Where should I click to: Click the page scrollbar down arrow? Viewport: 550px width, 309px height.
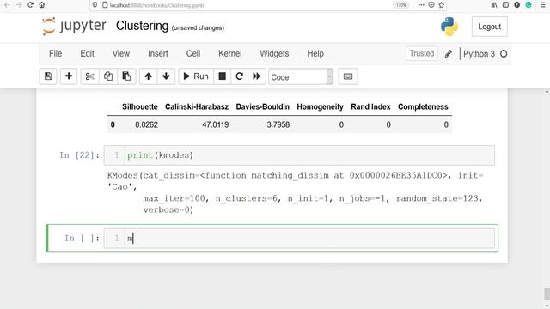coord(547,306)
